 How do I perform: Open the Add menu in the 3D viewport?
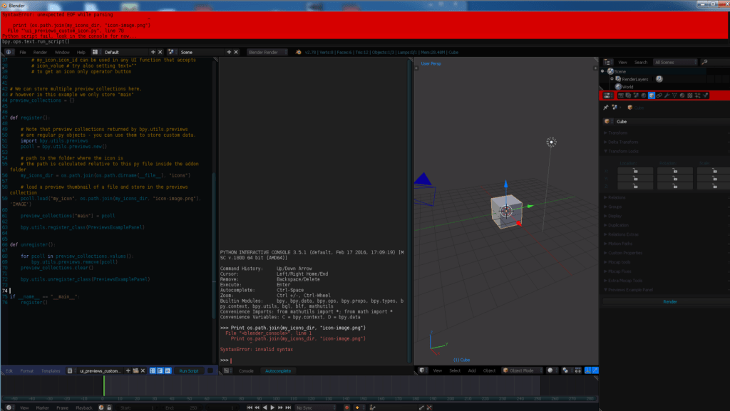(x=472, y=370)
